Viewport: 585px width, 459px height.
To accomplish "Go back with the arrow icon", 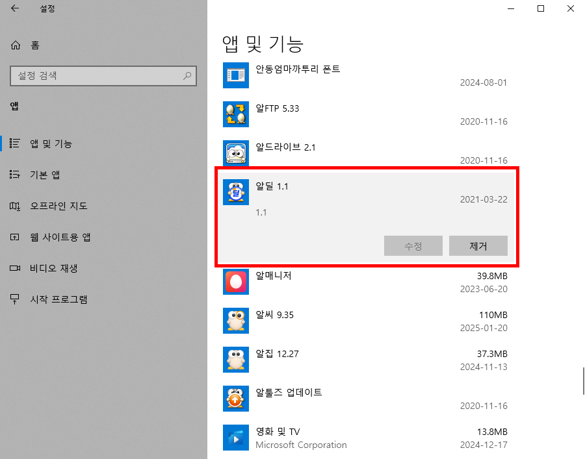I will coord(15,8).
